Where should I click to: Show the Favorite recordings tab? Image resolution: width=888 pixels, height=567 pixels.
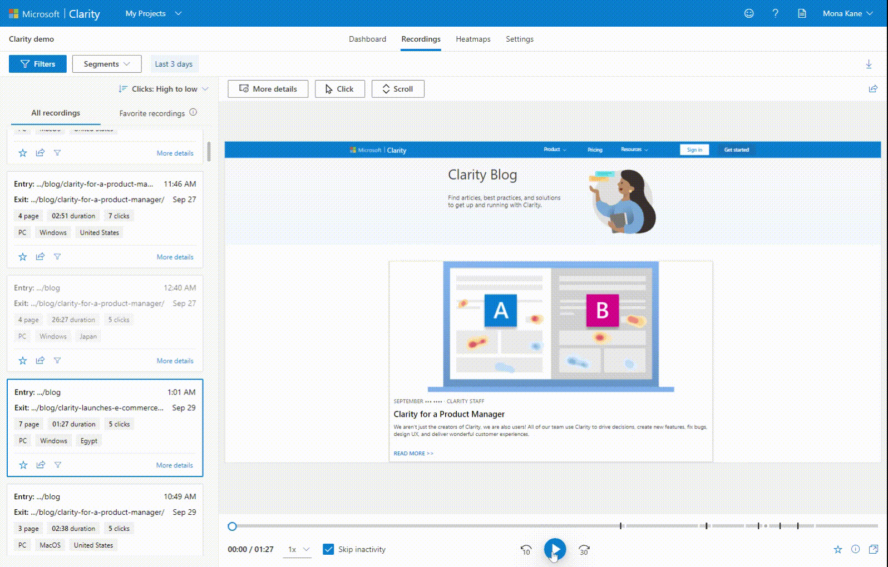click(152, 113)
